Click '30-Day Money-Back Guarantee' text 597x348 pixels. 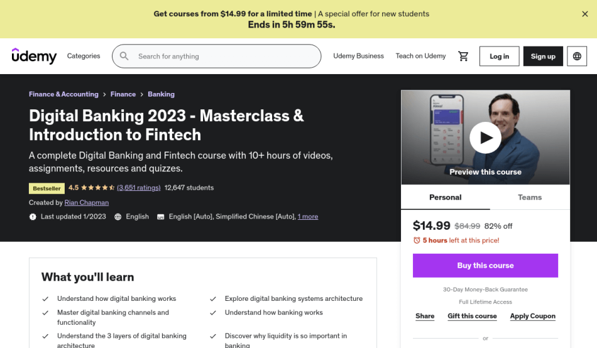pyautogui.click(x=485, y=290)
